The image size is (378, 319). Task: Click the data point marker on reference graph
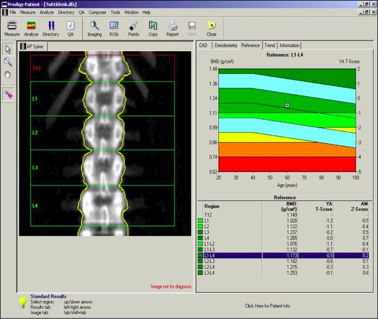[287, 105]
